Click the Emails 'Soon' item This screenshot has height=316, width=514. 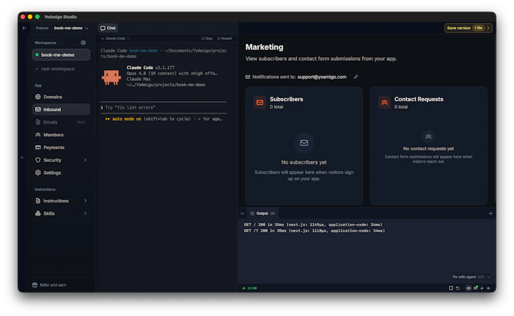(62, 122)
